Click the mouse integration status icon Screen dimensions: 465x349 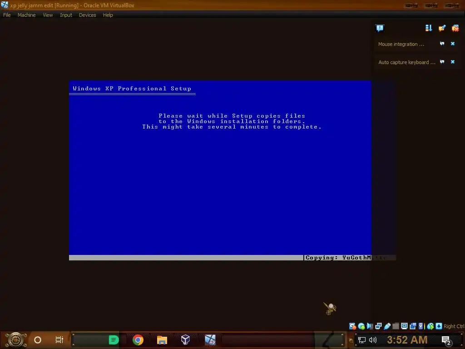pos(430,326)
